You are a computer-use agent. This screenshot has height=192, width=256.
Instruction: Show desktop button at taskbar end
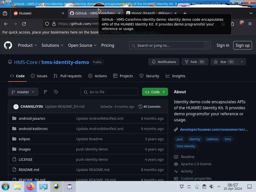click(249, 186)
